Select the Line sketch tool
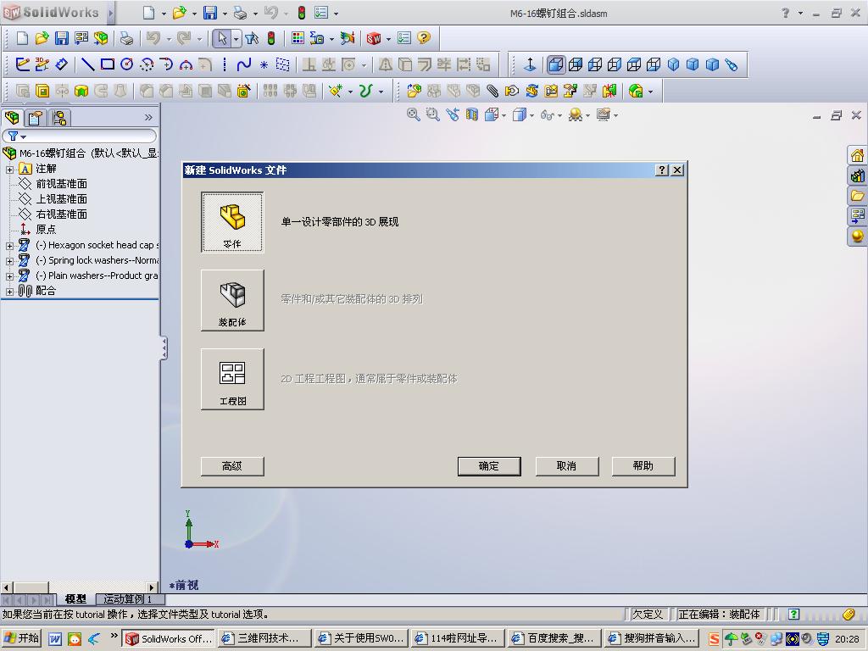The height and width of the screenshot is (651, 868). pos(87,64)
